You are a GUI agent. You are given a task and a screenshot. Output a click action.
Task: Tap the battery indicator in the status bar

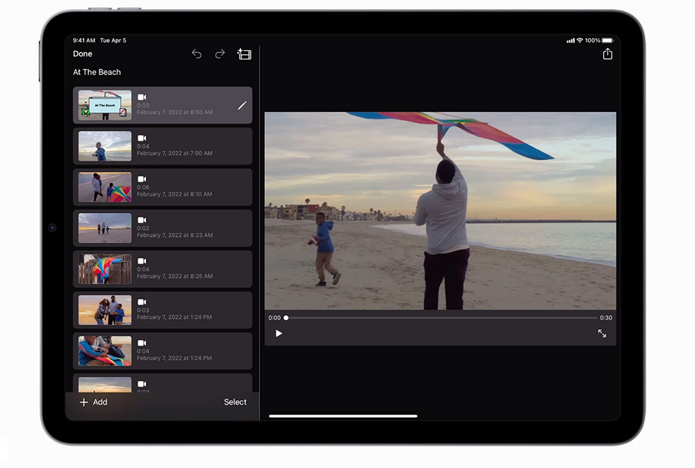point(607,40)
